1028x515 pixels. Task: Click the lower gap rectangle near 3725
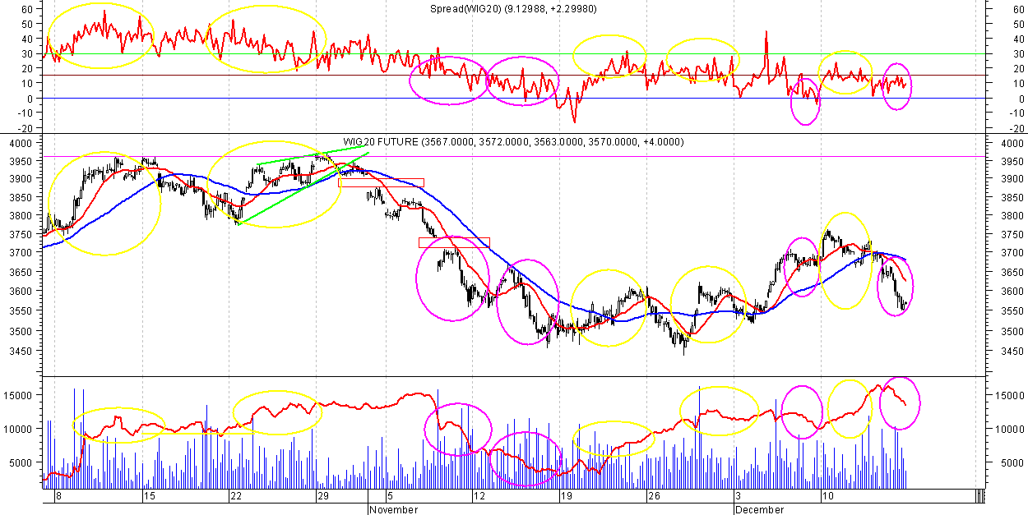point(454,242)
